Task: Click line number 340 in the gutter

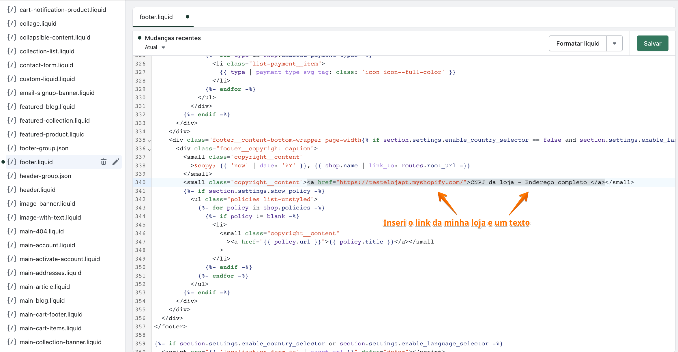Action: (141, 182)
